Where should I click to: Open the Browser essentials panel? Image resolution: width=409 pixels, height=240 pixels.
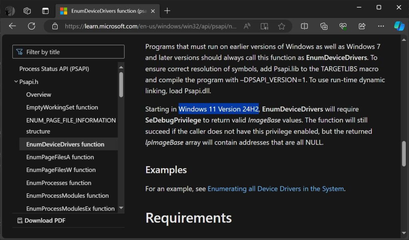pos(343,26)
